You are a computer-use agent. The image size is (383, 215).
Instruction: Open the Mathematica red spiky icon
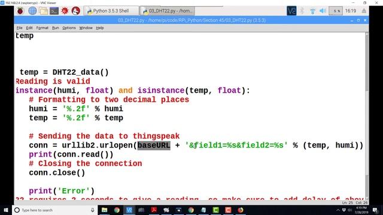(x=65, y=11)
